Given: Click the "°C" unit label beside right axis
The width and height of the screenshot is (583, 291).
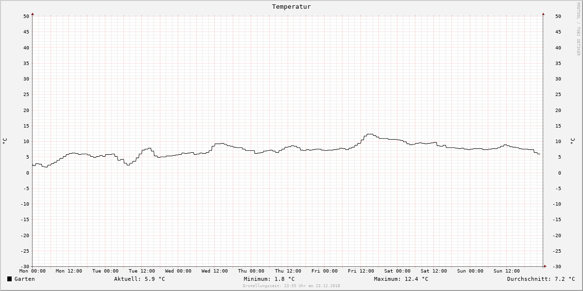Looking at the screenshot, I should 572,141.
